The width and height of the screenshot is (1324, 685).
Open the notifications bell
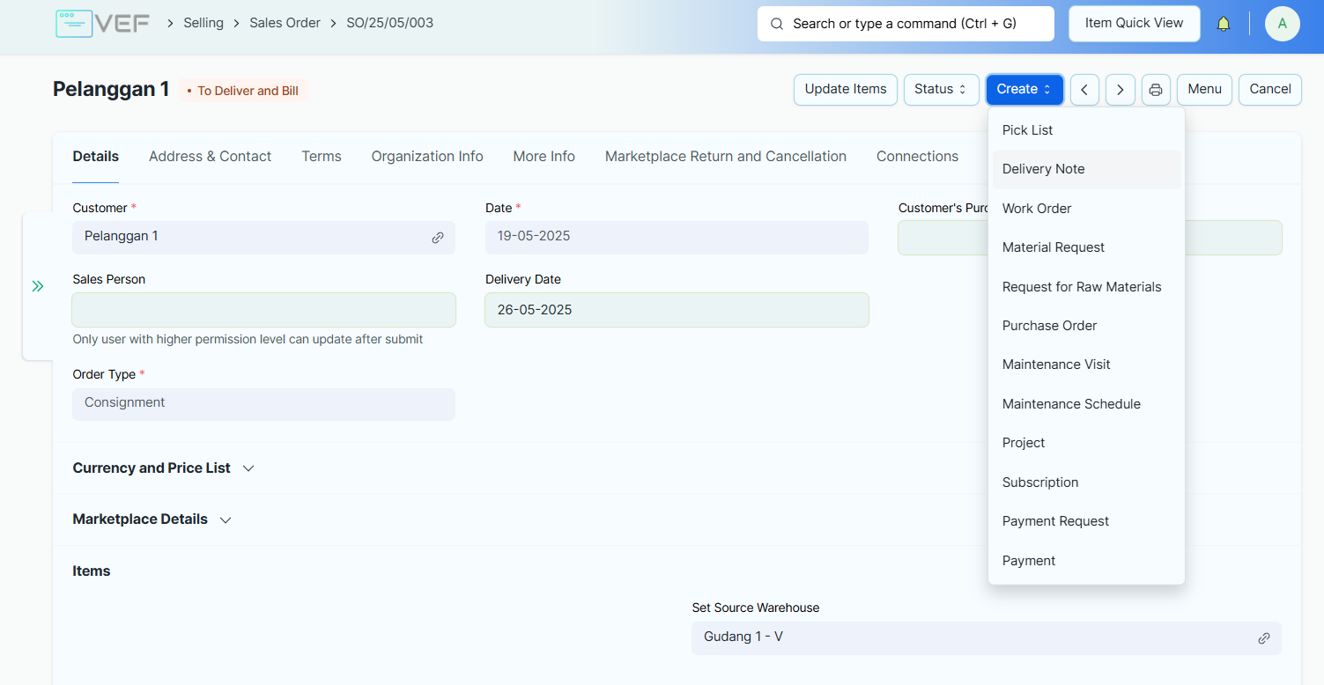(x=1224, y=24)
